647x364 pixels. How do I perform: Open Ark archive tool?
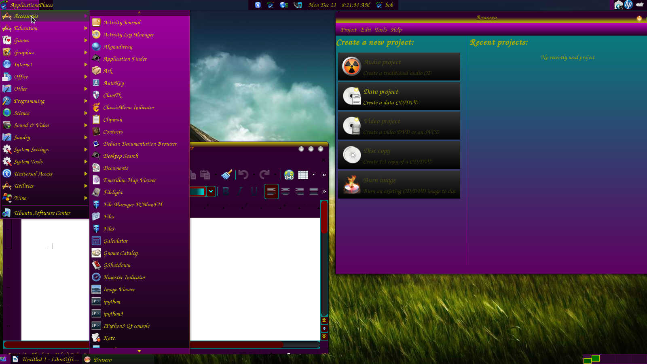coord(140,71)
